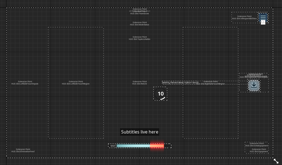Select the circular countdown widget showing 10
Viewport: 282px width, 165px height.
tap(160, 94)
